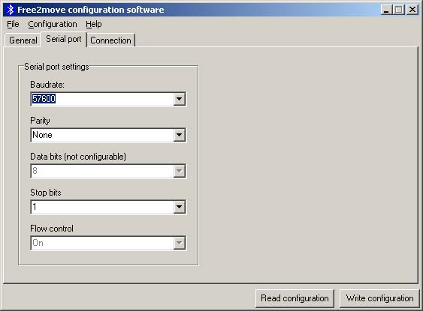The height and width of the screenshot is (311, 423).
Task: Click the Read configuration button
Action: click(295, 298)
